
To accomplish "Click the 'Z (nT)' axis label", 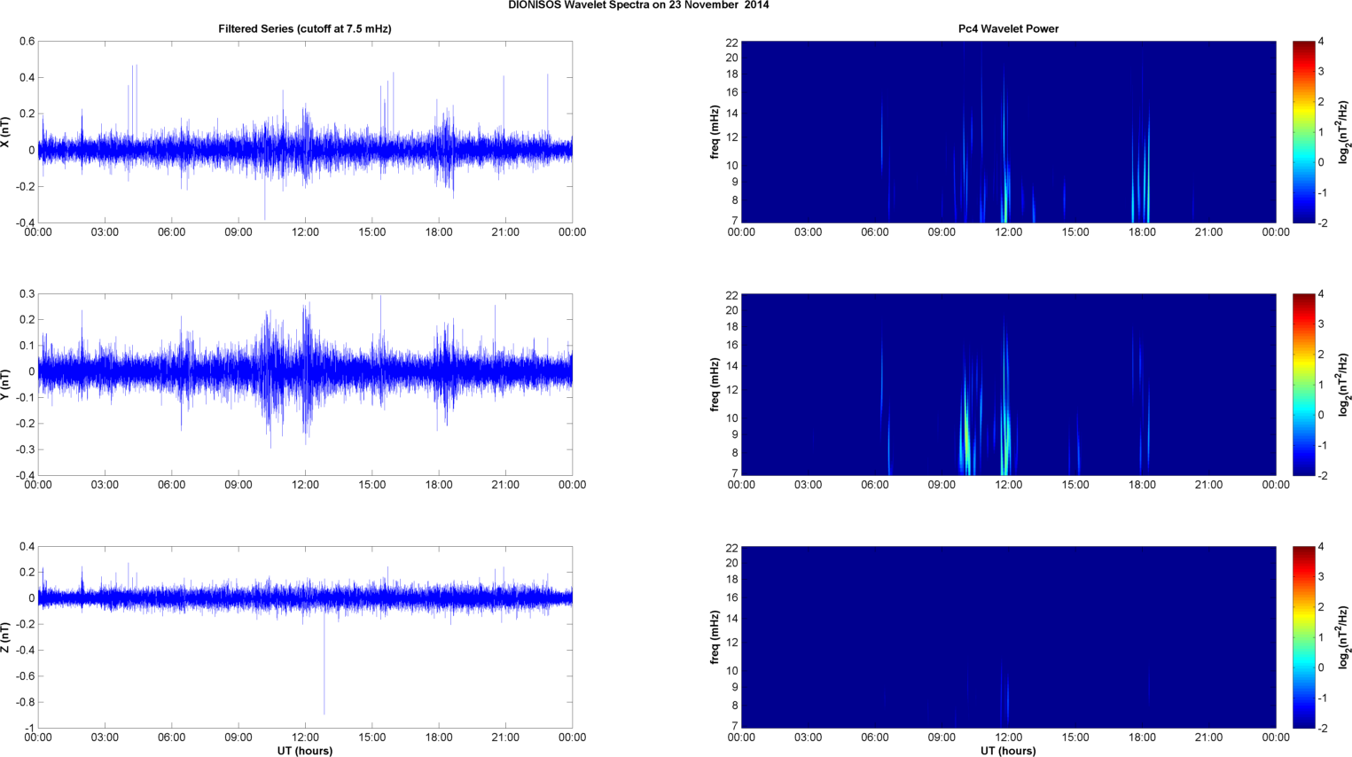I will [5, 637].
